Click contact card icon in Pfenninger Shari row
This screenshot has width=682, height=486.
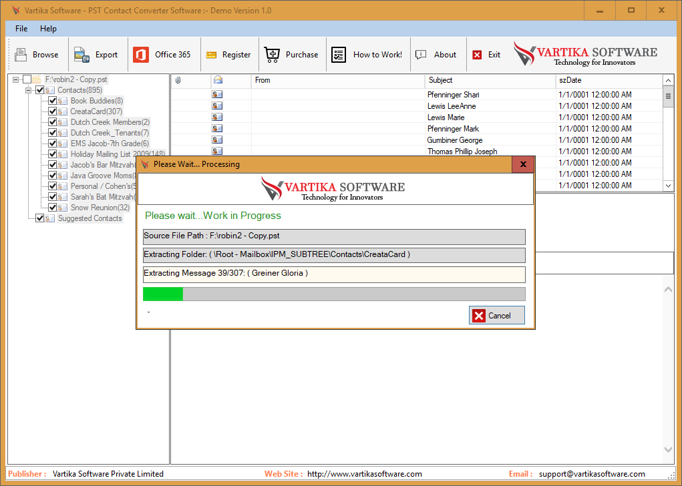217,94
